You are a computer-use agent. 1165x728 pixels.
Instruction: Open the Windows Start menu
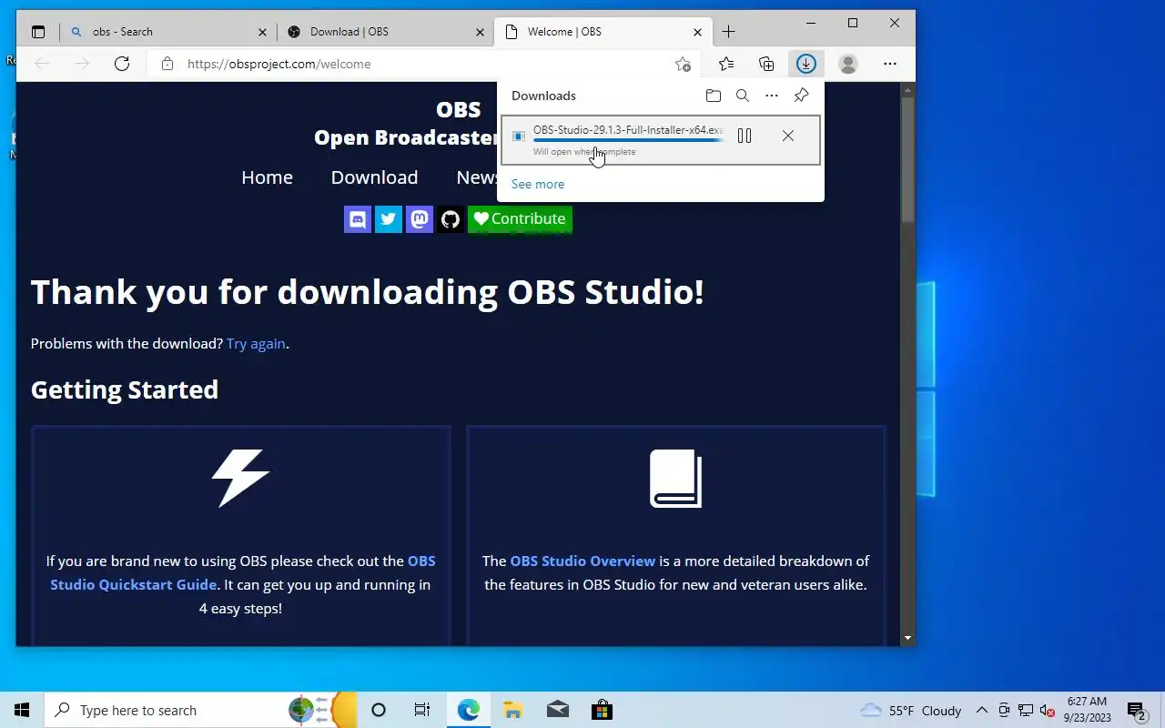(x=22, y=710)
